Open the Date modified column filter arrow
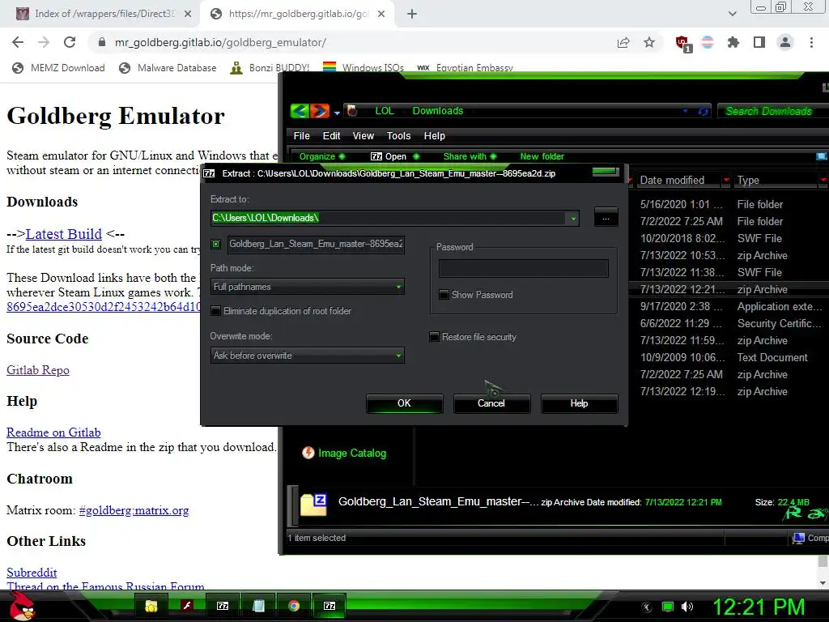829x622 pixels. [x=726, y=181]
